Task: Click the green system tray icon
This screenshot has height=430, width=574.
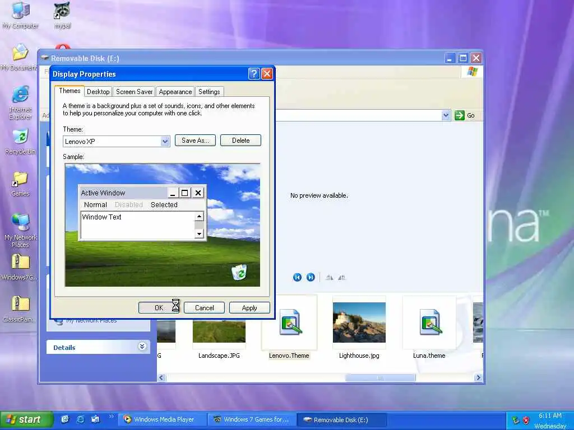Action: [516, 420]
